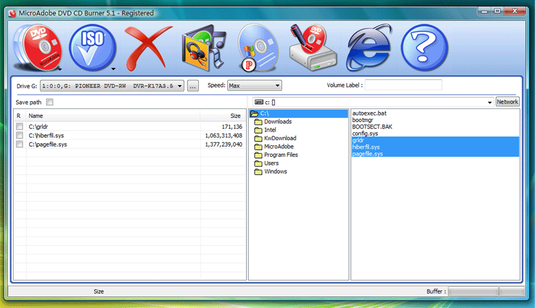Click C:\hiberfil.sys name in burn list
Screen dimensions: 535x308
(46, 136)
